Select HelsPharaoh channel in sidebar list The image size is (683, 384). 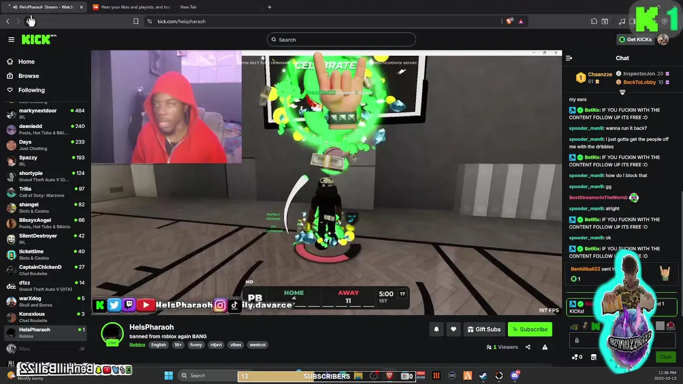[x=45, y=332]
